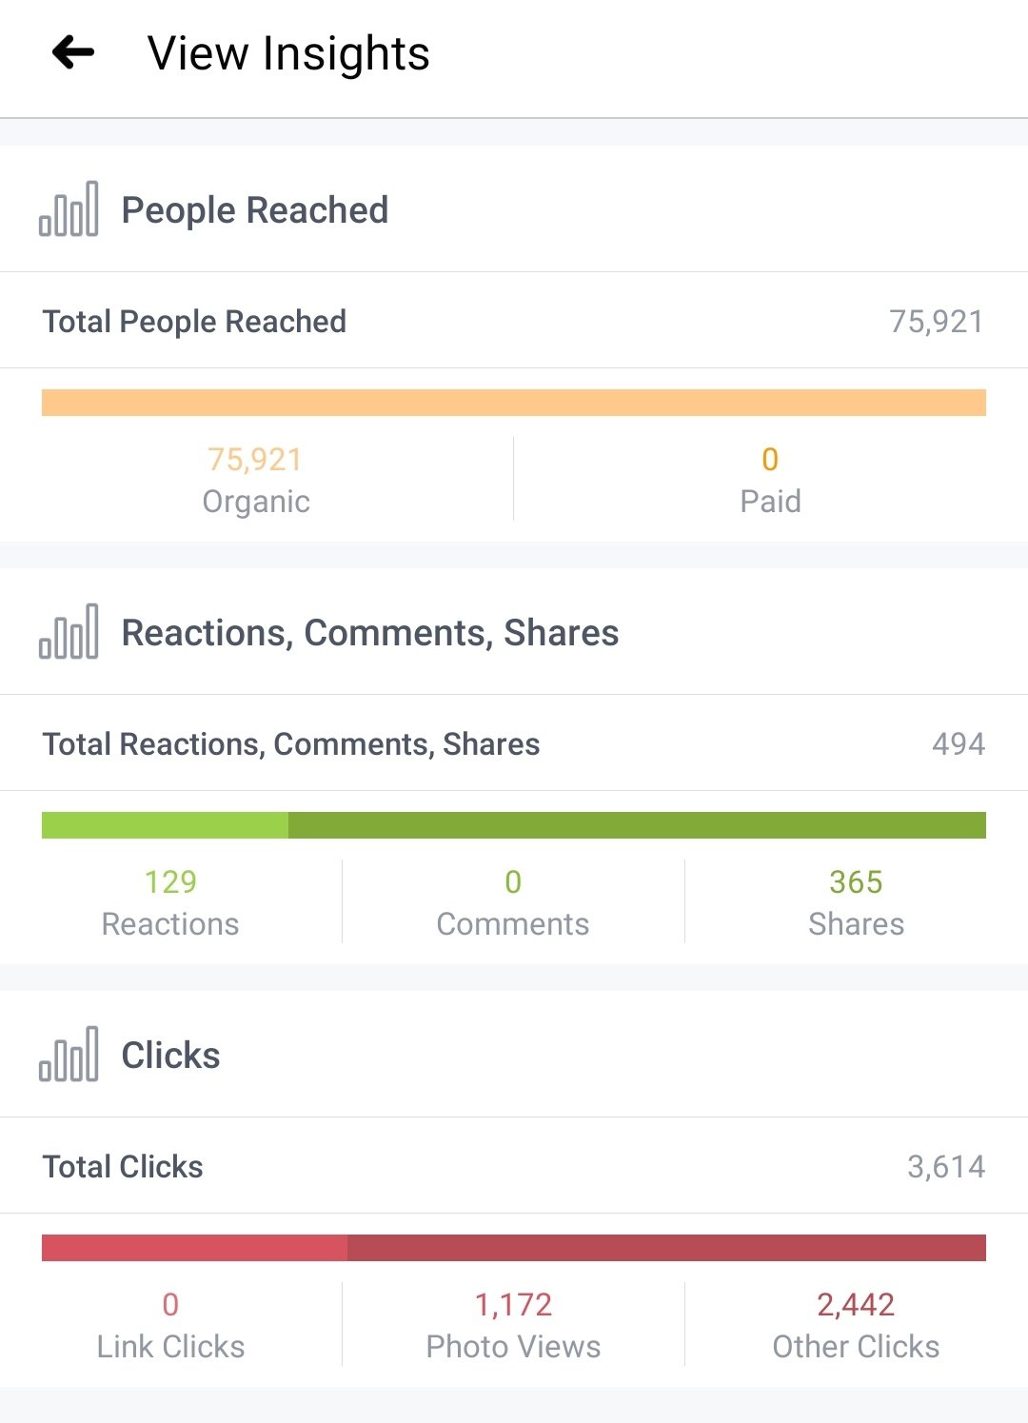This screenshot has width=1028, height=1423.
Task: Tap the 2,442 Other Clicks stat
Action: (x=856, y=1325)
